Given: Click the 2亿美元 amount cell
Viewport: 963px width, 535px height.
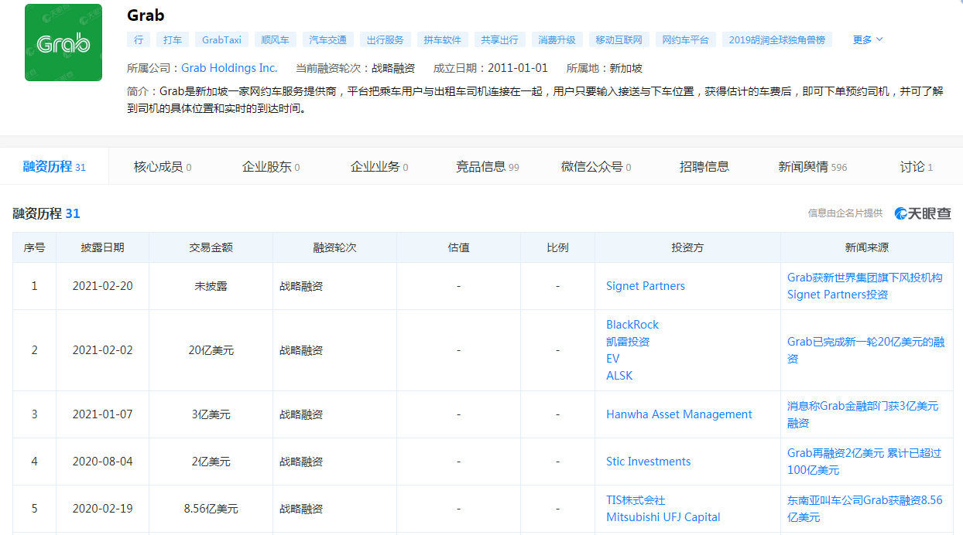Looking at the screenshot, I should point(211,462).
